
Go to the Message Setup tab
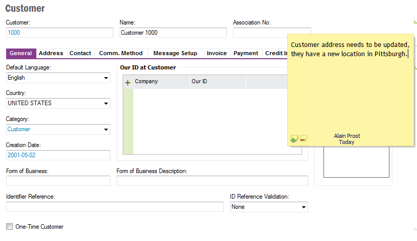(175, 53)
